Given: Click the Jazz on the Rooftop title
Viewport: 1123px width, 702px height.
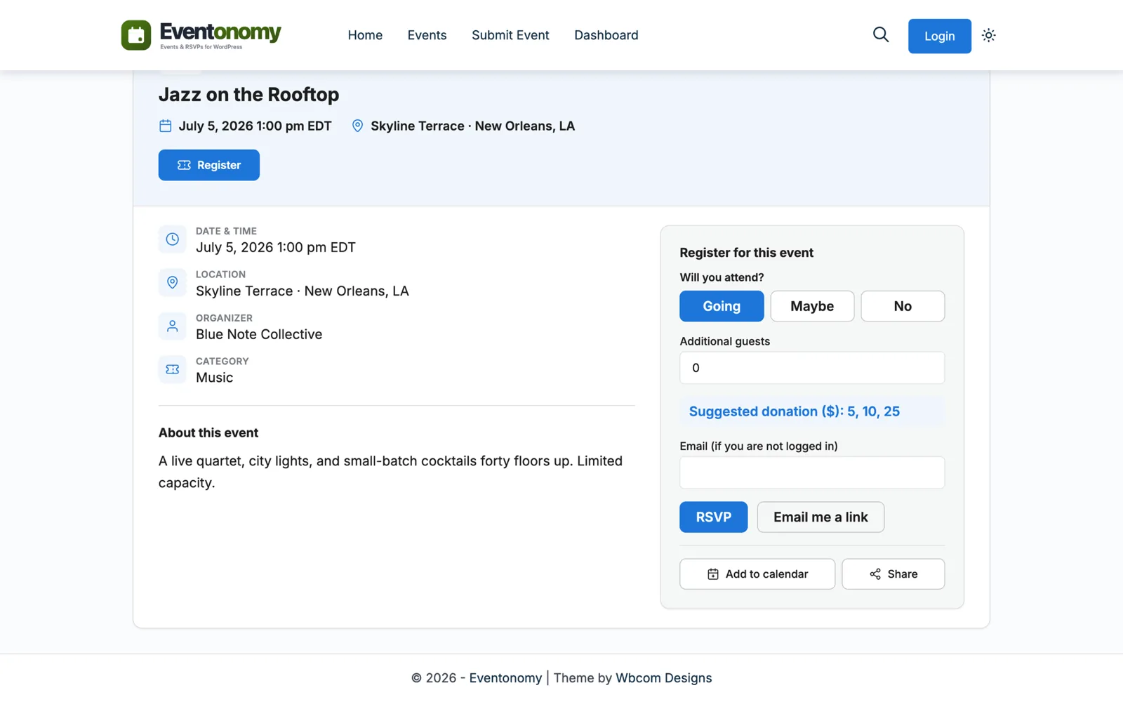Looking at the screenshot, I should coord(248,94).
